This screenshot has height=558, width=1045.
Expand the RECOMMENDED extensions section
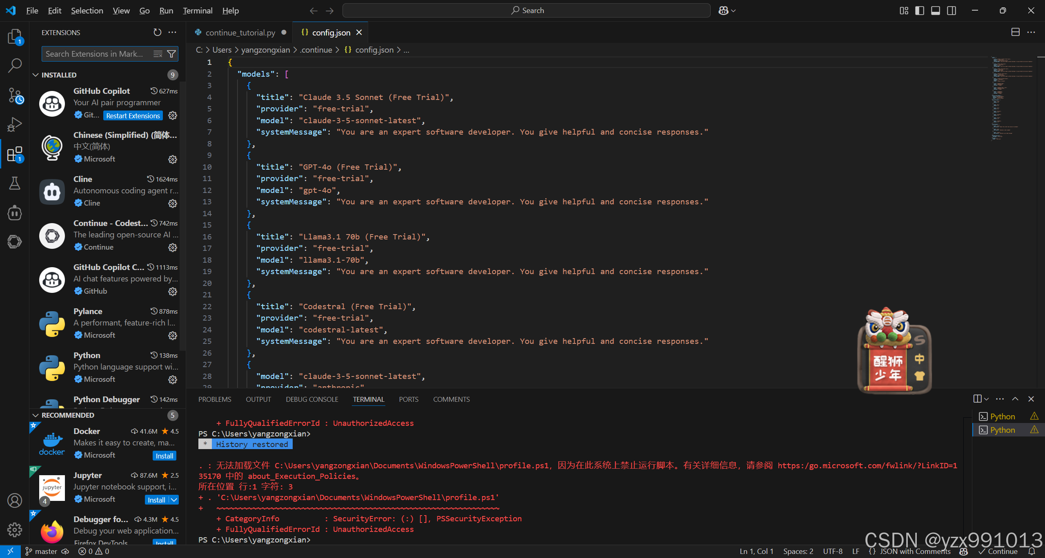coord(36,415)
